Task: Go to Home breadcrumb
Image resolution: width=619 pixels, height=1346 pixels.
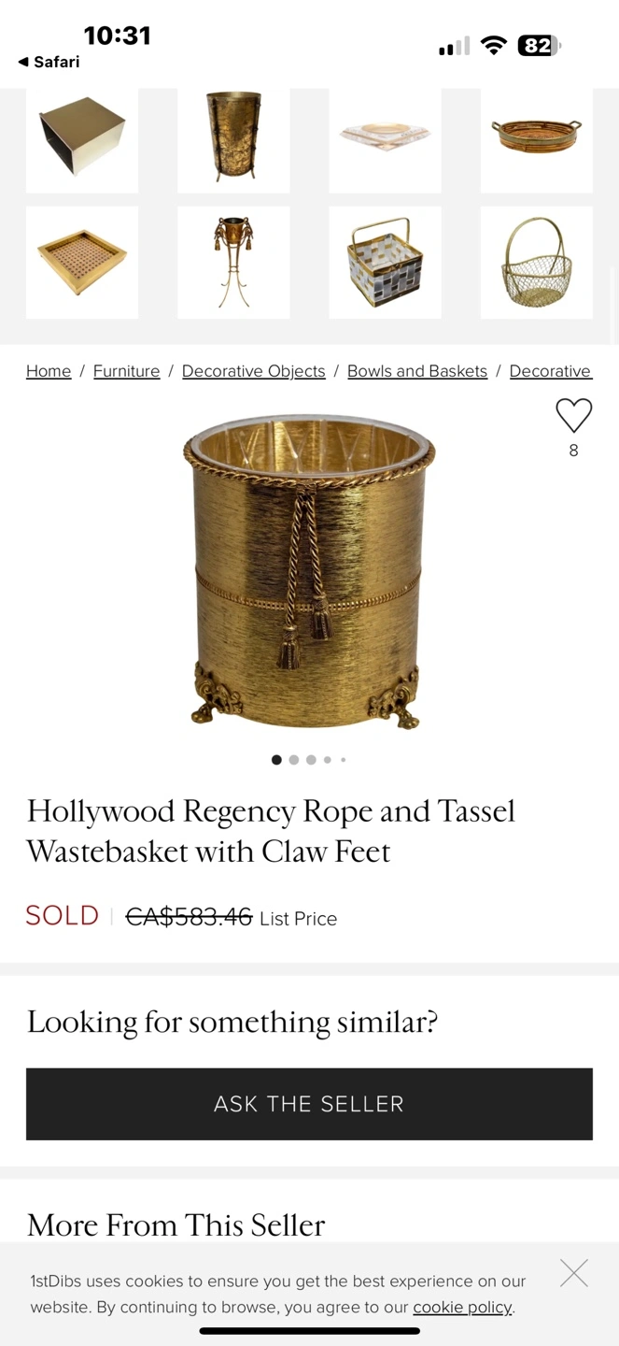Action: (49, 371)
